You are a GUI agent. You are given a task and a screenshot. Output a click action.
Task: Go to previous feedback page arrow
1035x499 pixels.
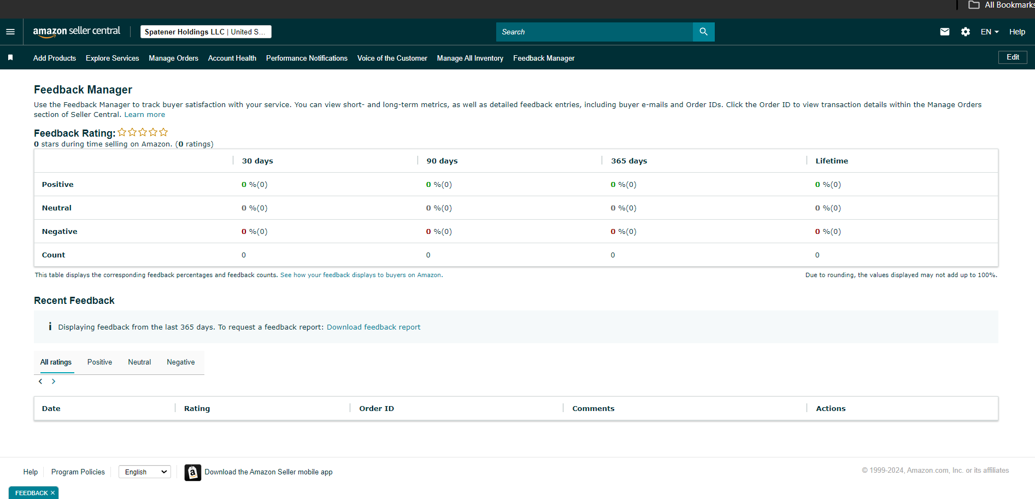[x=40, y=381]
